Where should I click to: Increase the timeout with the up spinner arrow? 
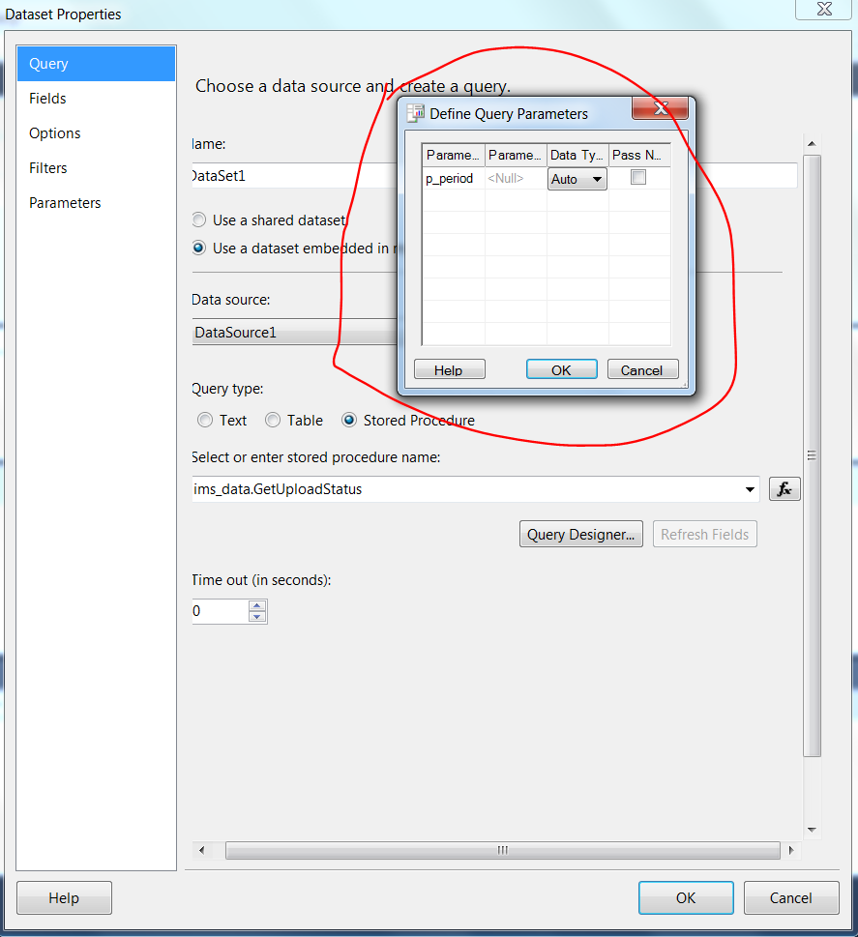click(257, 605)
